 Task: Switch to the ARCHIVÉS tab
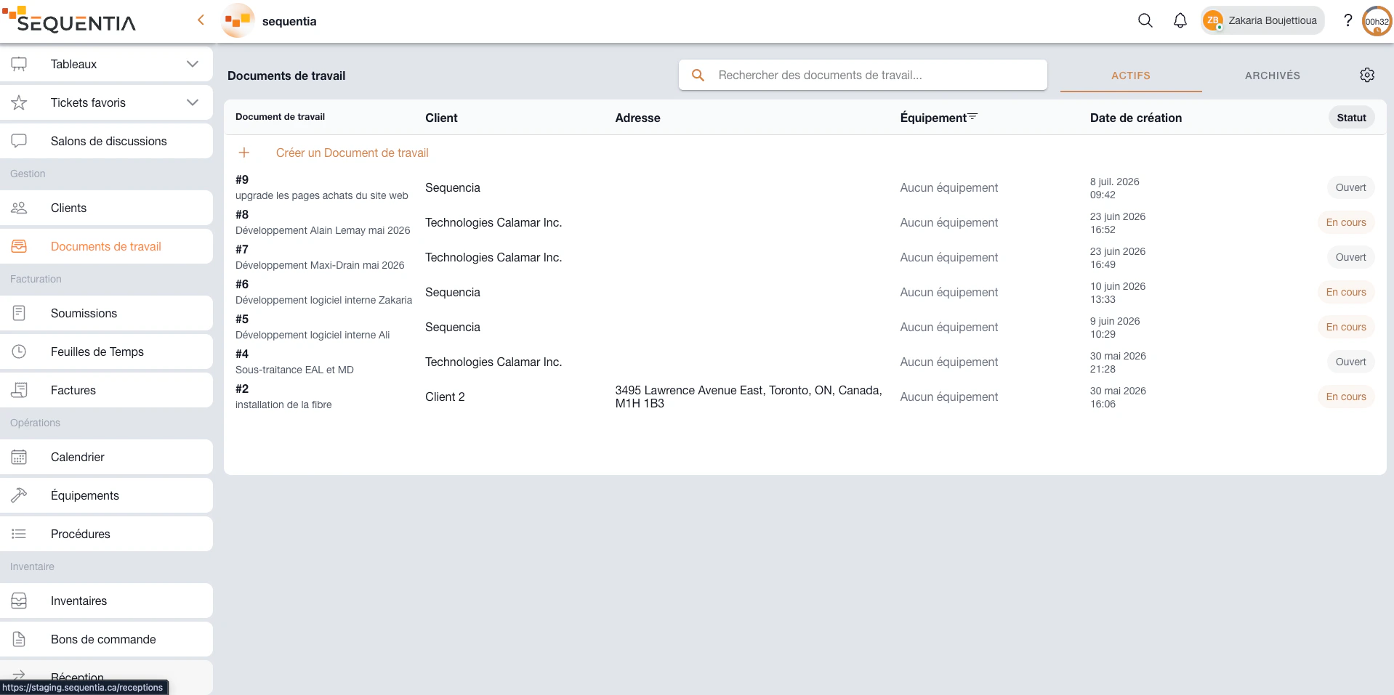click(1273, 76)
